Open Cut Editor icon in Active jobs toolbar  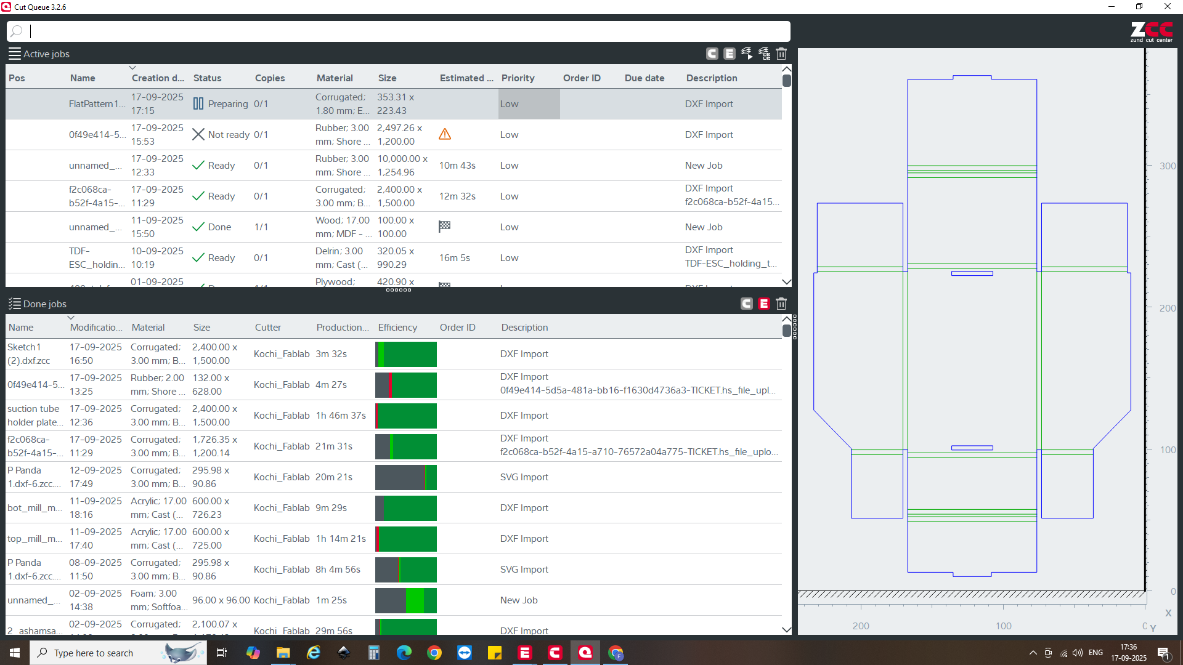point(730,54)
